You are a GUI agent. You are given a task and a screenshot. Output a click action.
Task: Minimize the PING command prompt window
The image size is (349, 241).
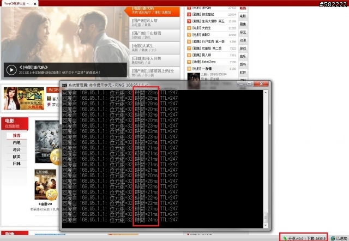coord(240,84)
